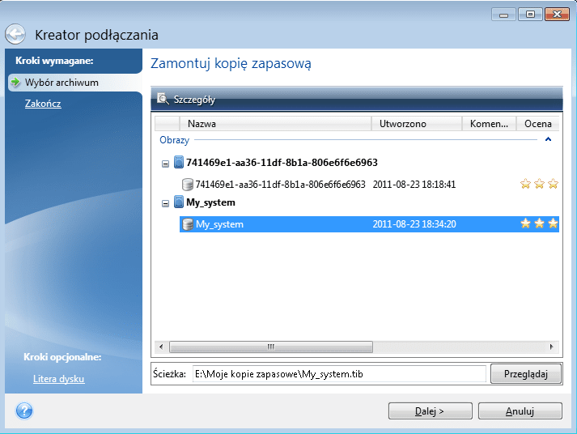
Task: Open the help question mark icon
Action: tap(24, 411)
